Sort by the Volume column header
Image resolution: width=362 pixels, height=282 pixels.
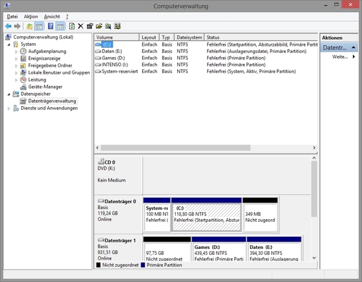click(117, 37)
